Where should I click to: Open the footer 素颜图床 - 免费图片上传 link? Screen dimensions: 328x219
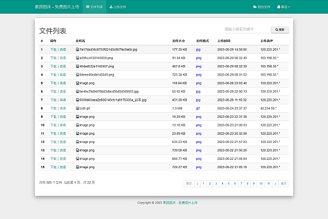click(180, 203)
